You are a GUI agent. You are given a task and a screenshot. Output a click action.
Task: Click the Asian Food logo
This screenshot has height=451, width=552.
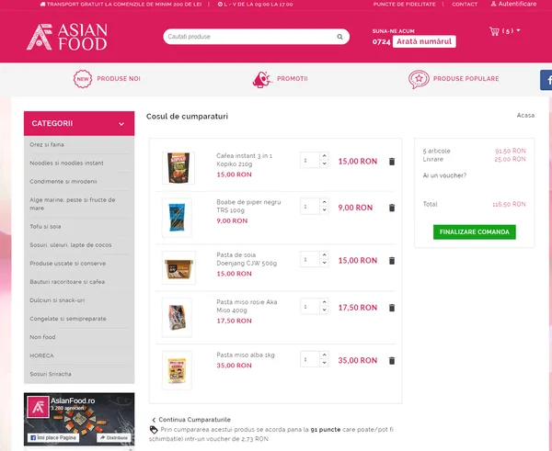(67, 37)
